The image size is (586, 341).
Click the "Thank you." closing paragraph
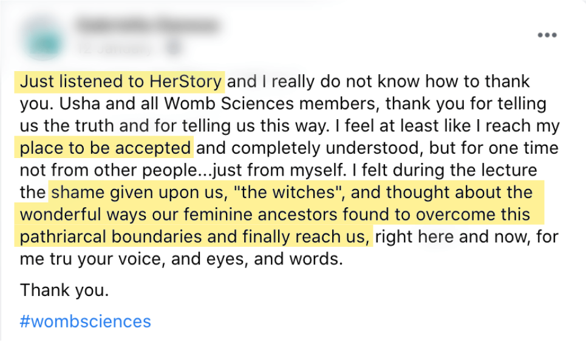pyautogui.click(x=64, y=290)
